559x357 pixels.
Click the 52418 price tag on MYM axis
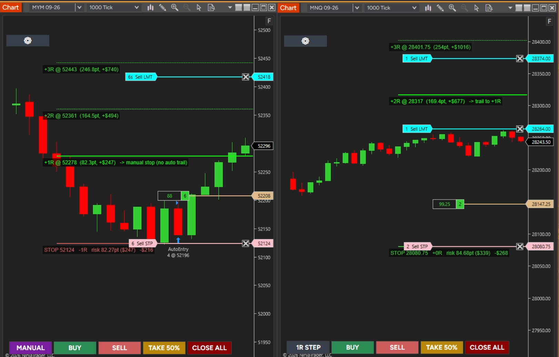pos(263,77)
